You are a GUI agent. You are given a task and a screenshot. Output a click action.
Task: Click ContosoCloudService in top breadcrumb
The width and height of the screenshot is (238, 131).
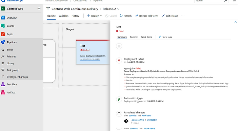[56, 1]
